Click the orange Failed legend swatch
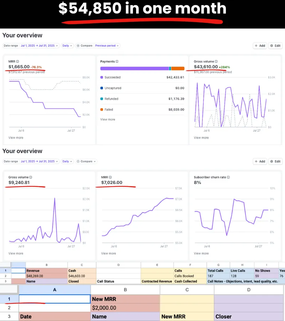285x321 pixels. 102,109
